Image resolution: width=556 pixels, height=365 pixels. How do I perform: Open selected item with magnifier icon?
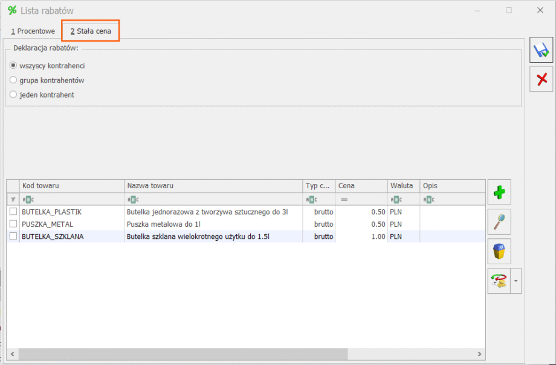(x=499, y=222)
